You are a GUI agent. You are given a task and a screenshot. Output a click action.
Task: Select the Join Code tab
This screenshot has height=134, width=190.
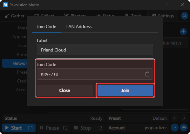coord(46,27)
